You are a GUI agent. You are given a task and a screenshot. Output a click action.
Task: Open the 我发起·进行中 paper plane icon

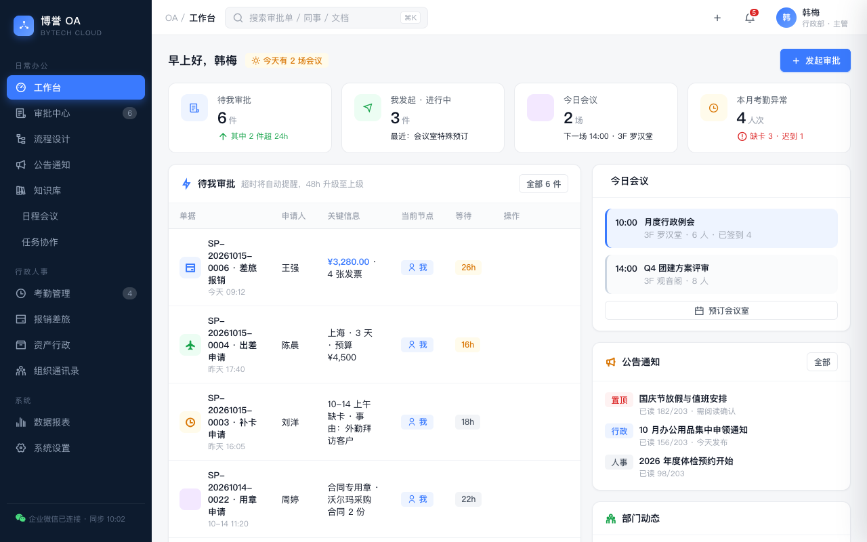point(368,108)
